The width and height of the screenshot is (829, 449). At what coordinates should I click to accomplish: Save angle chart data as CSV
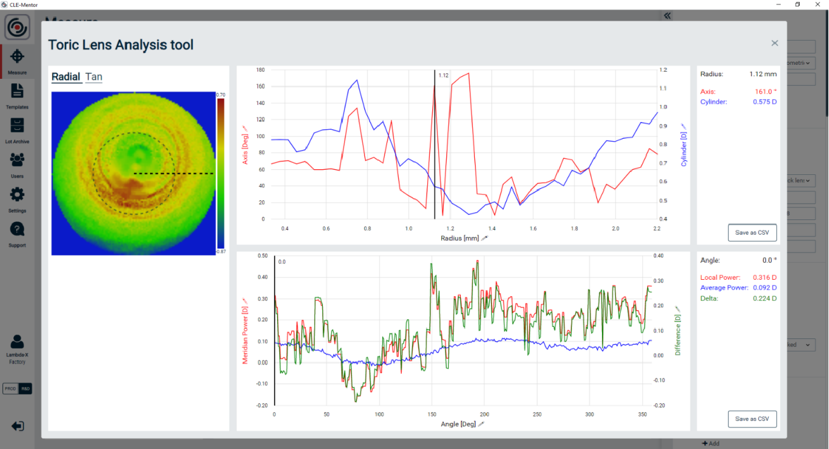[x=752, y=419]
